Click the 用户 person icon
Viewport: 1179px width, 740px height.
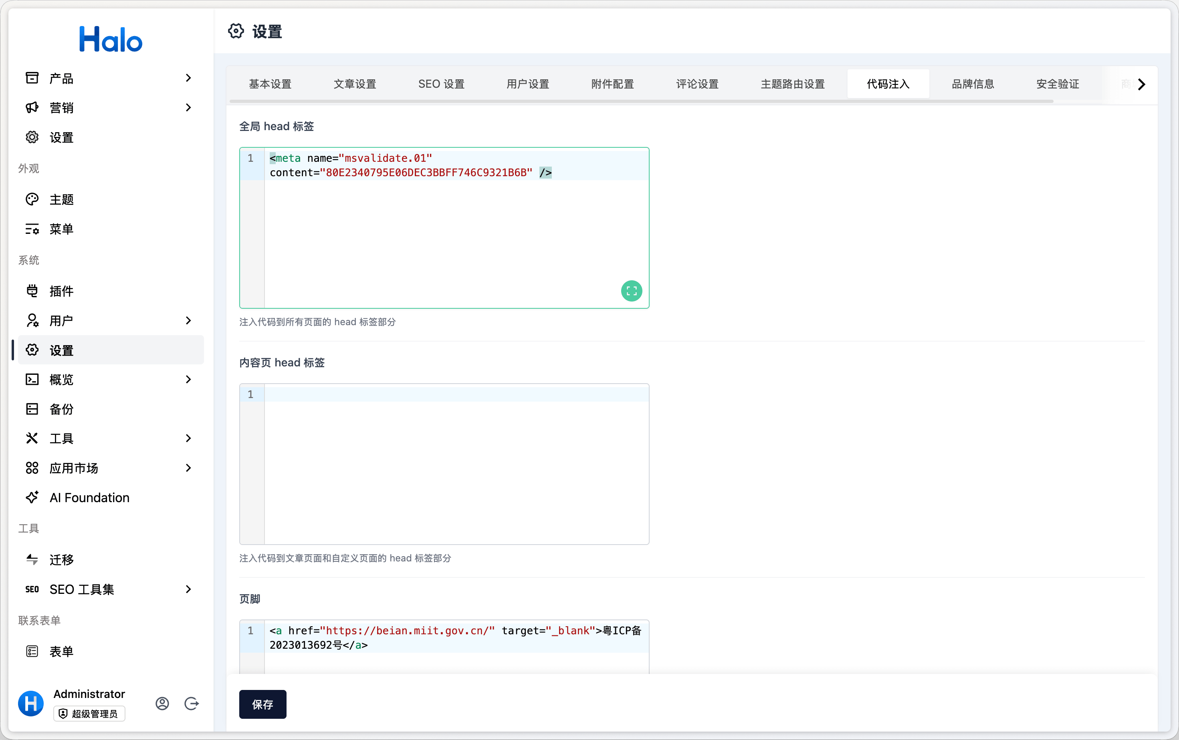(32, 320)
